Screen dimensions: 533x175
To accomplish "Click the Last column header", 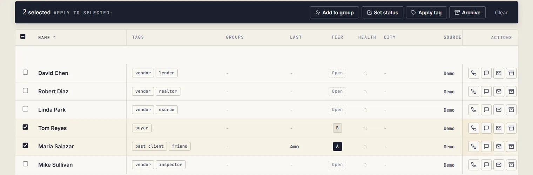I will point(296,37).
